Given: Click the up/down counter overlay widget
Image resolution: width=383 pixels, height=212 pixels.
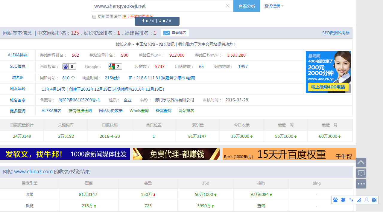Looking at the screenshot, I should point(157,21).
